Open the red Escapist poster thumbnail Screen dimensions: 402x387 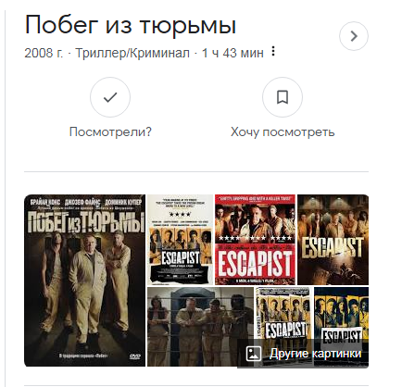pyautogui.click(x=255, y=240)
